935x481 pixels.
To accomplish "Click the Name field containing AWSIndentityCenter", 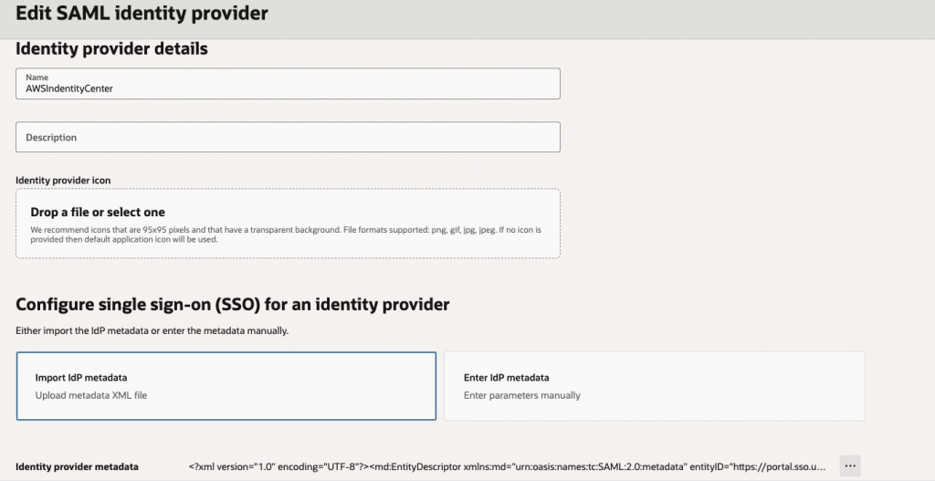I will coord(288,89).
